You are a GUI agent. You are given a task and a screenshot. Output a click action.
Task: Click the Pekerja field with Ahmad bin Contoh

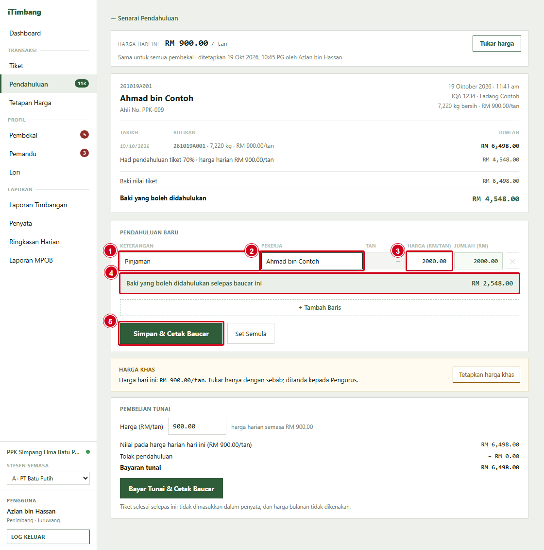pyautogui.click(x=312, y=261)
